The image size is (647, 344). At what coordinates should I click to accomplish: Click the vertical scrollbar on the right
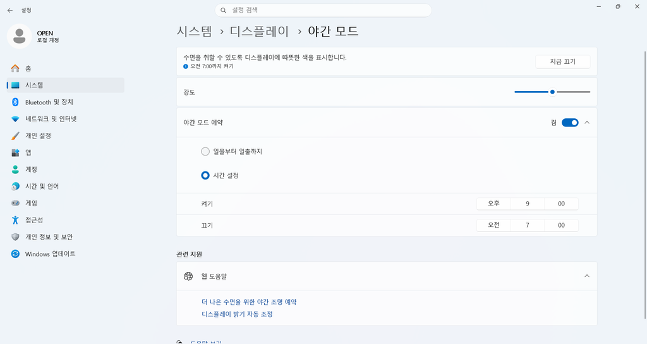[645, 185]
